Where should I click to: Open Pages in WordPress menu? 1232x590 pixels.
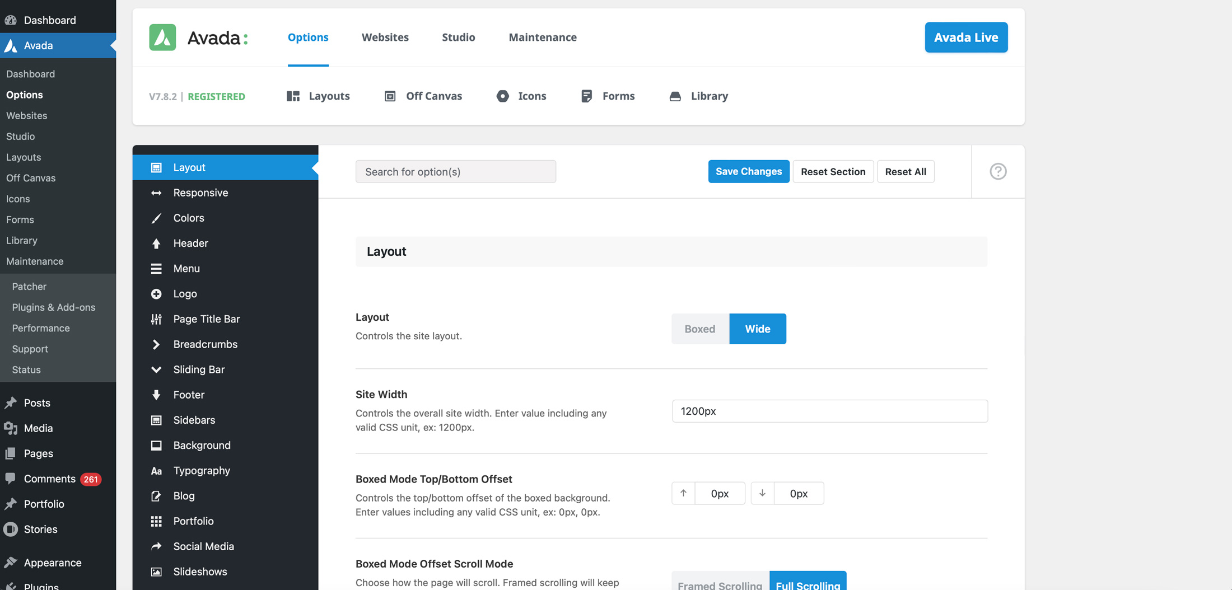pos(39,453)
